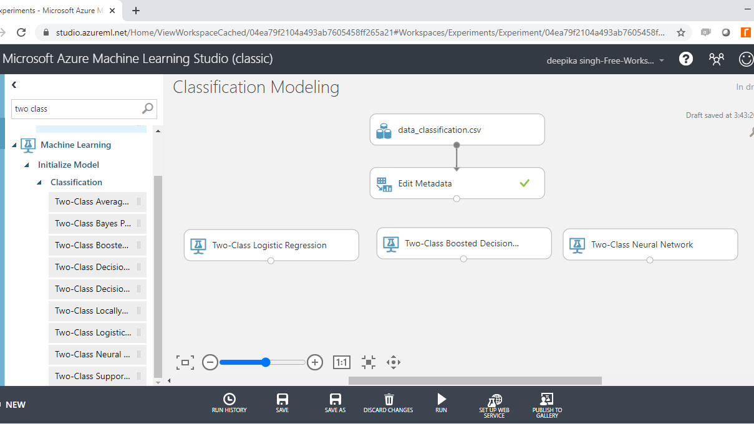Select Two-Class Locally-Deep SVM module
Screen dimensions: 754x424
coord(97,311)
